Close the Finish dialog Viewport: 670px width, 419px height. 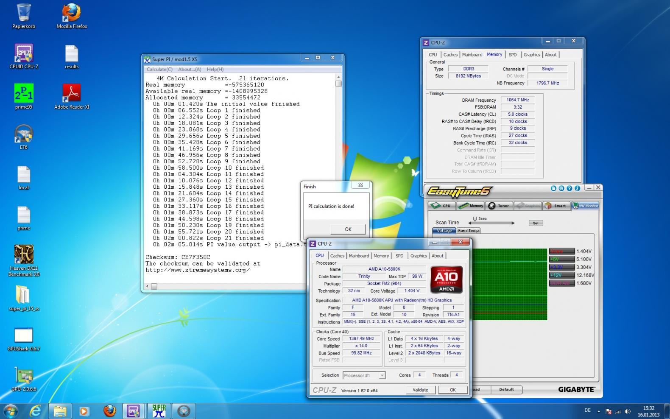(360, 185)
